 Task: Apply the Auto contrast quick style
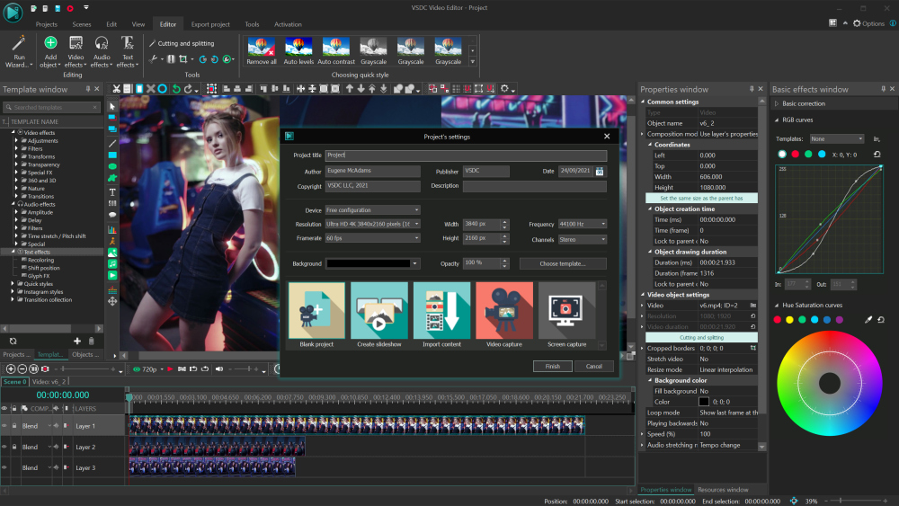coord(336,51)
